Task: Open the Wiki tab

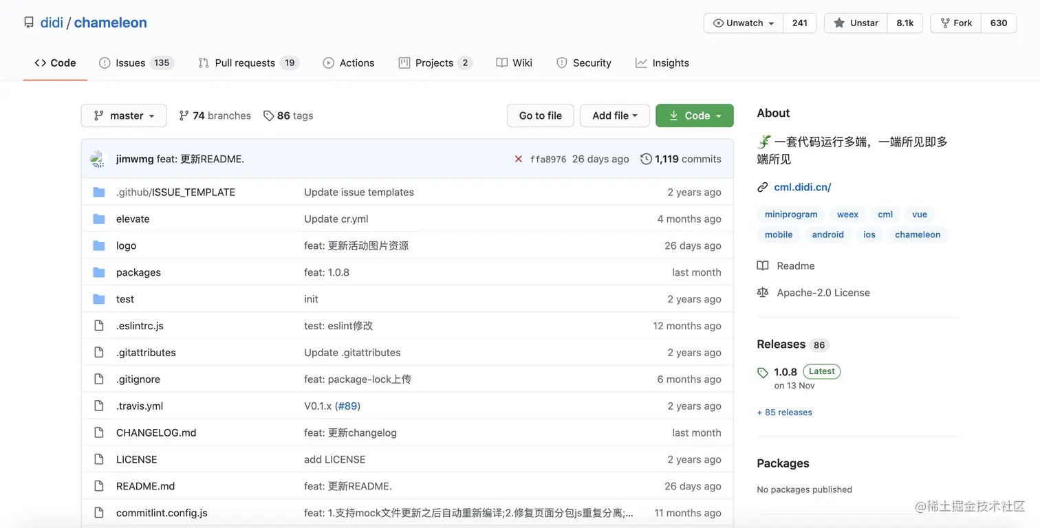Action: click(514, 63)
